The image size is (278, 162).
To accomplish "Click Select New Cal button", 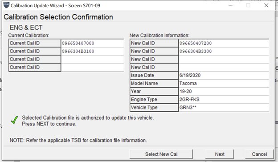I will 161,154.
